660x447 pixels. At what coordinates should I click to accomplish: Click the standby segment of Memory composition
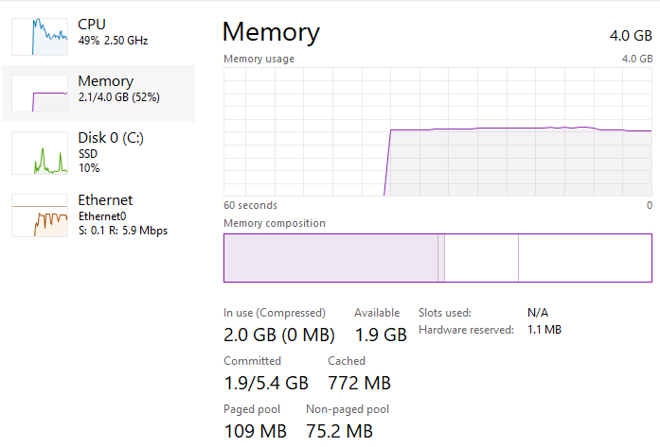[x=481, y=258]
